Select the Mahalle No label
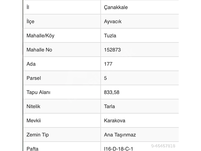Screen dimensions: 201x151 [x=39, y=50]
